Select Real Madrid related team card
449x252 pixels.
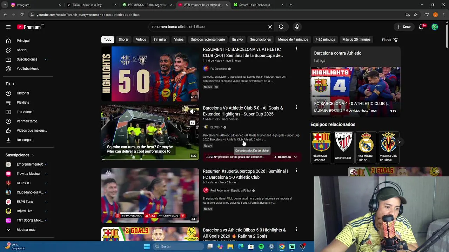(x=366, y=147)
